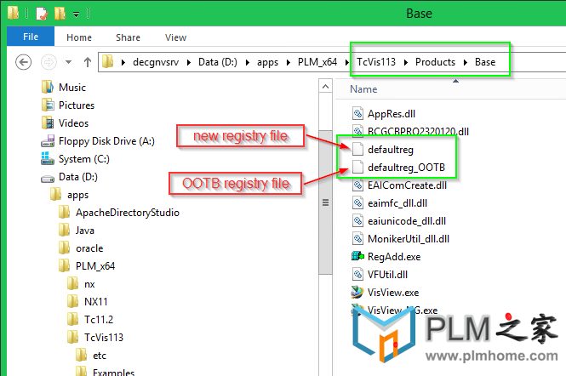
Task: Select the Music folder icon
Action: click(48, 87)
